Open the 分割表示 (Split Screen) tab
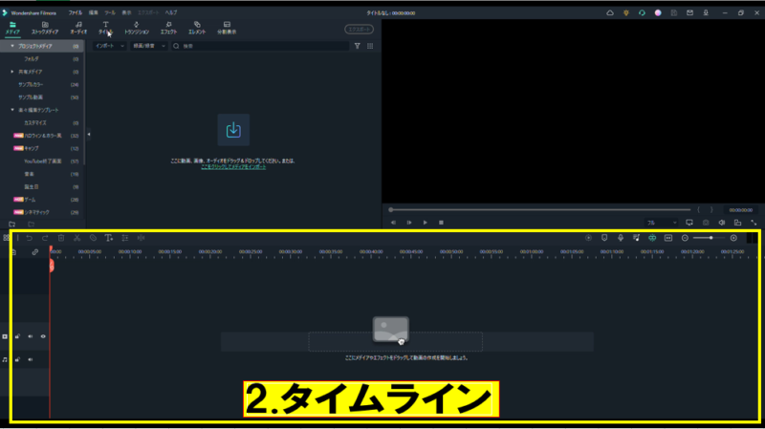The width and height of the screenshot is (765, 429). point(227,29)
